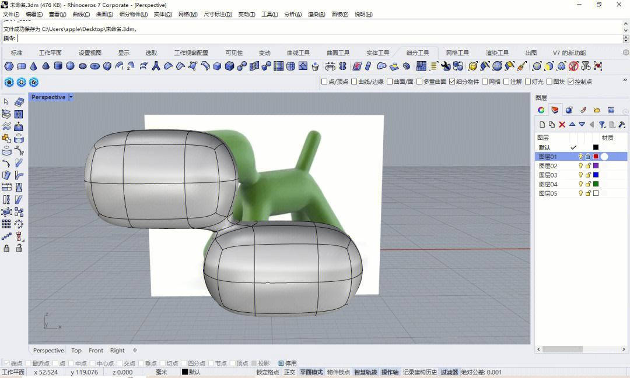This screenshot has height=378, width=630.
Task: Enable the 网格 selection filter checkbox
Action: point(484,82)
